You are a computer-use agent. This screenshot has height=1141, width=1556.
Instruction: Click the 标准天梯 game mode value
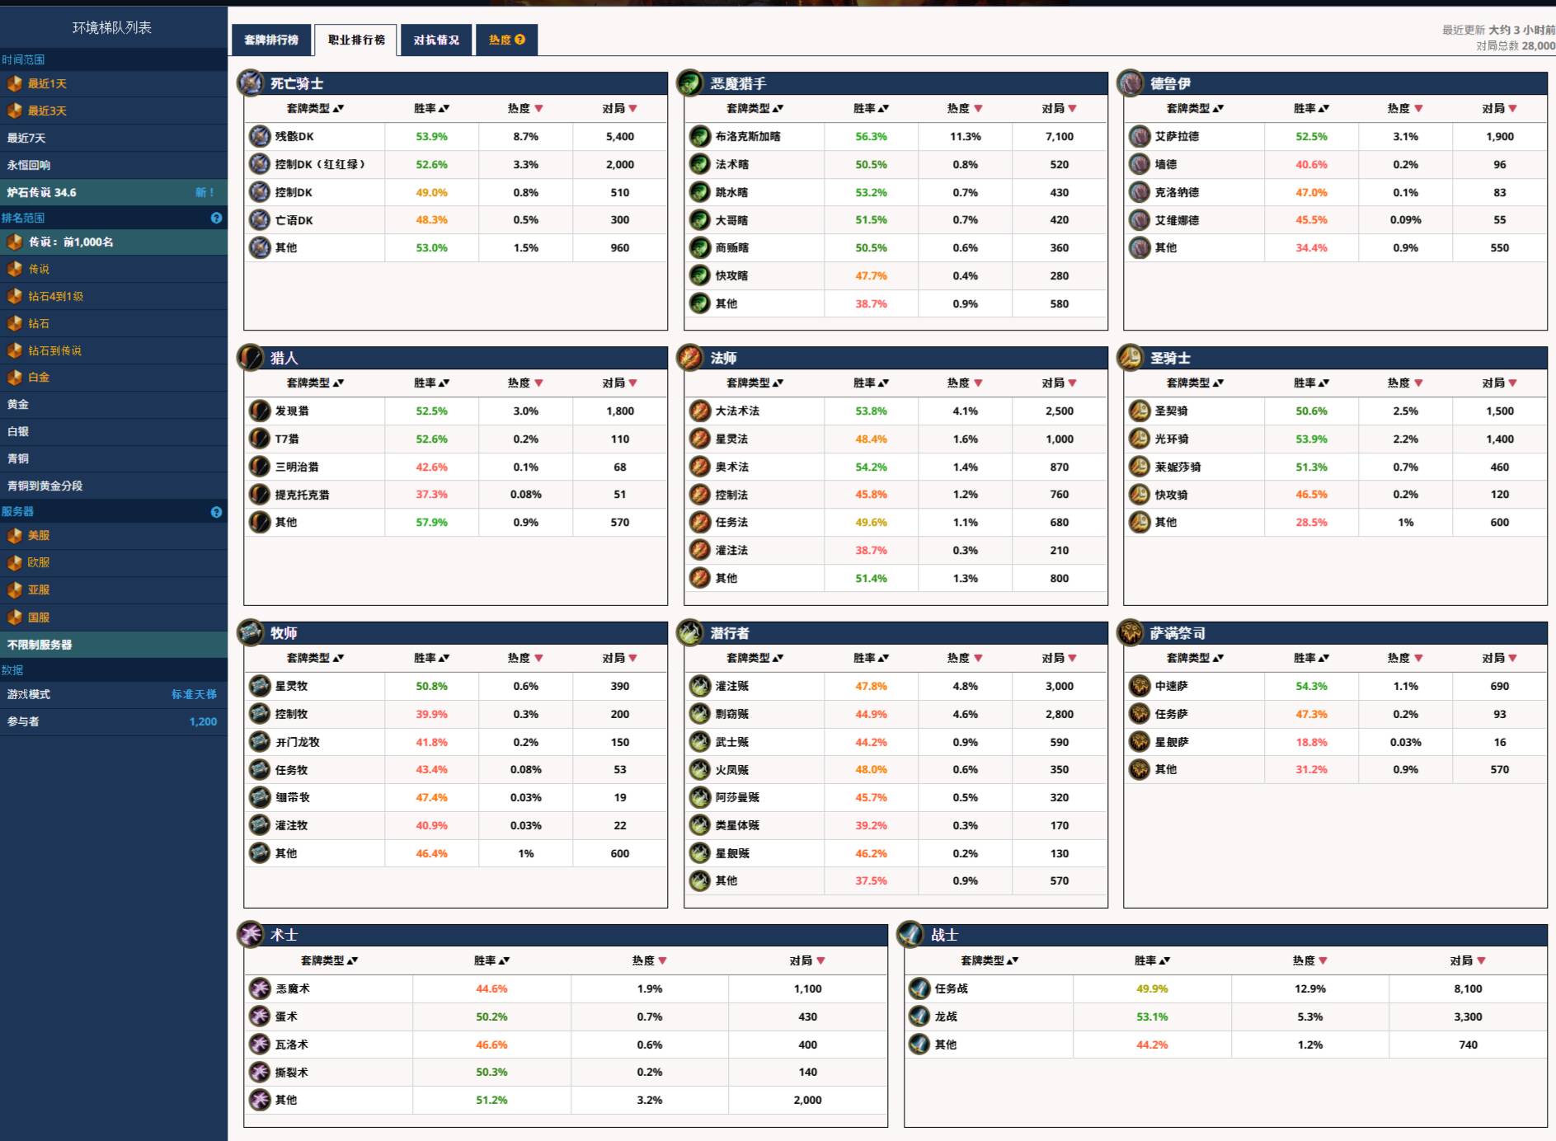194,694
